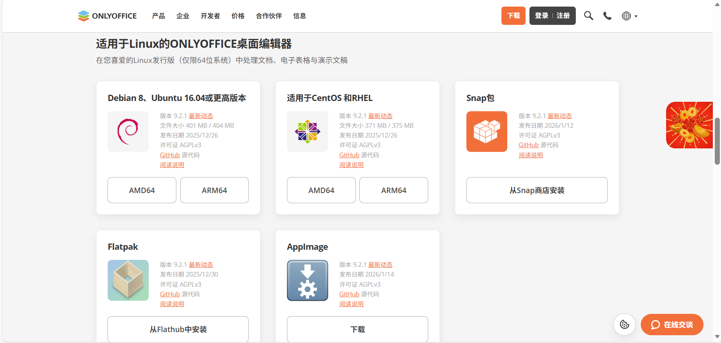Viewport: 721px width, 343px height.
Task: Open 阅读说明 link in AppImage card
Action: click(352, 304)
